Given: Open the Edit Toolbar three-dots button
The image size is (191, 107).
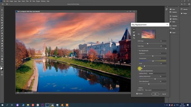Looking at the screenshot, I should (2, 64).
